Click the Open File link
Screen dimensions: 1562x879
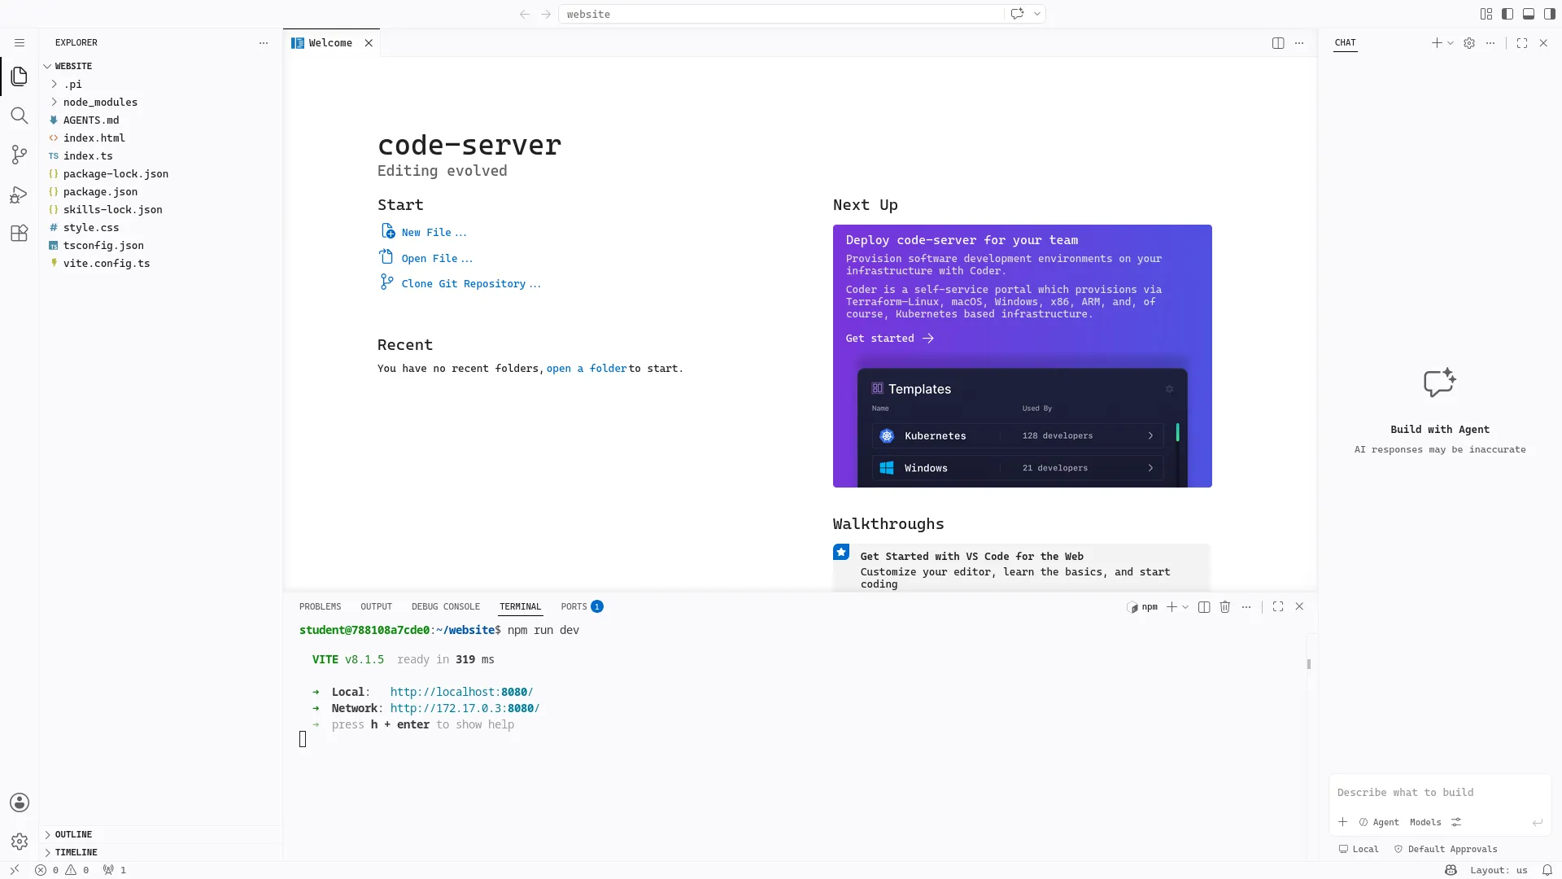[437, 259]
